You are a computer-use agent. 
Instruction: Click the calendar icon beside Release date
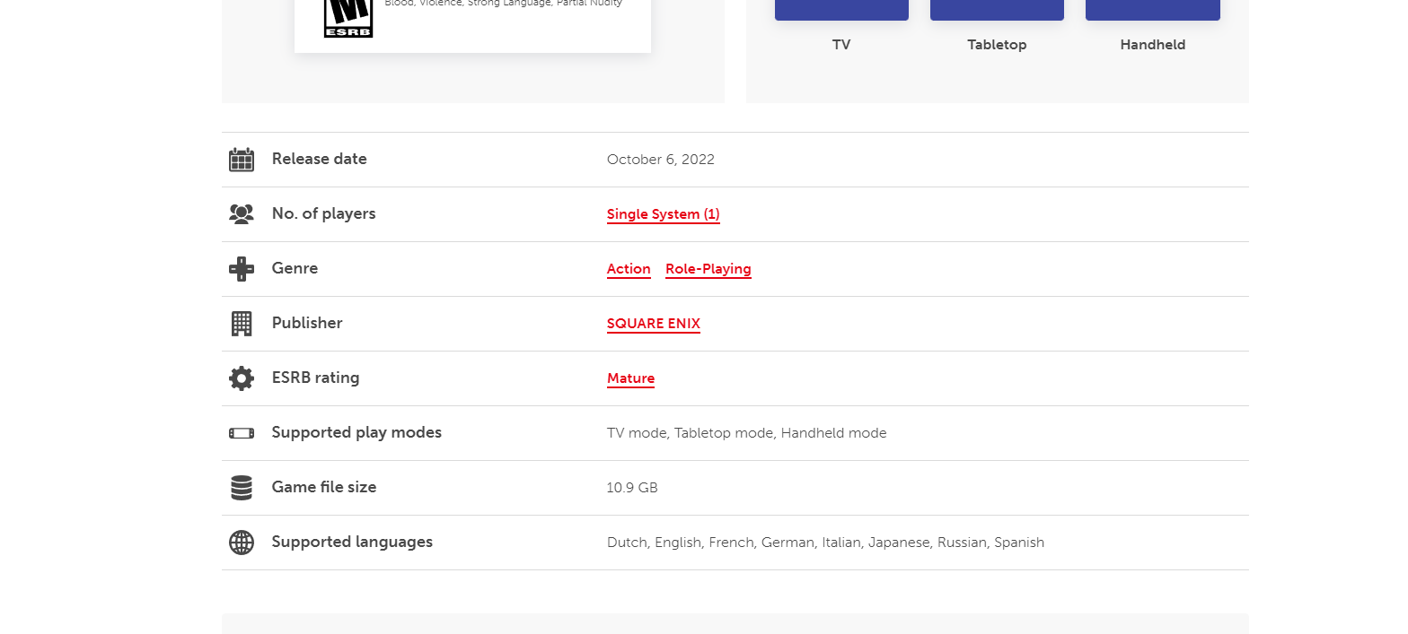[242, 160]
